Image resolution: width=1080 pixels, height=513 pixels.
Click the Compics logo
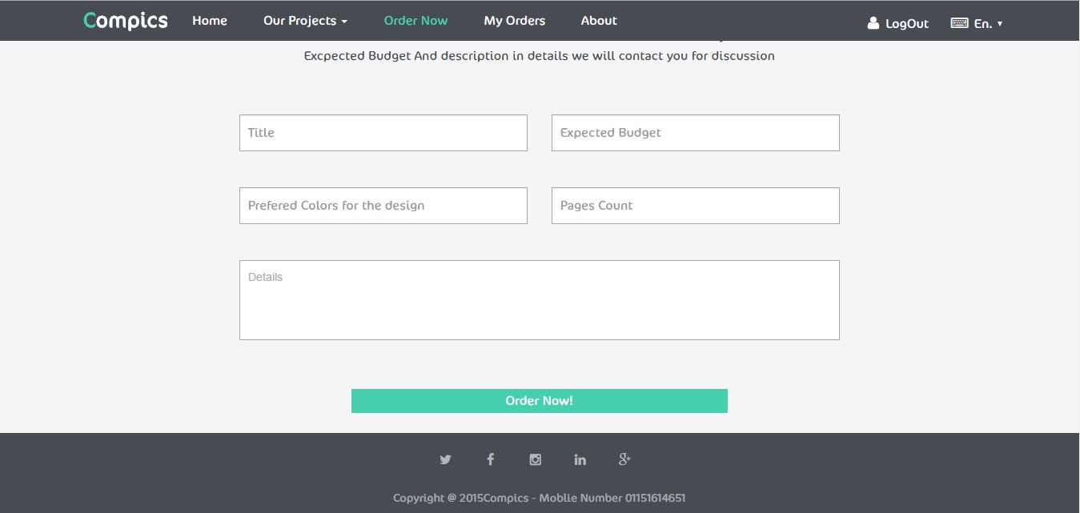coord(126,21)
